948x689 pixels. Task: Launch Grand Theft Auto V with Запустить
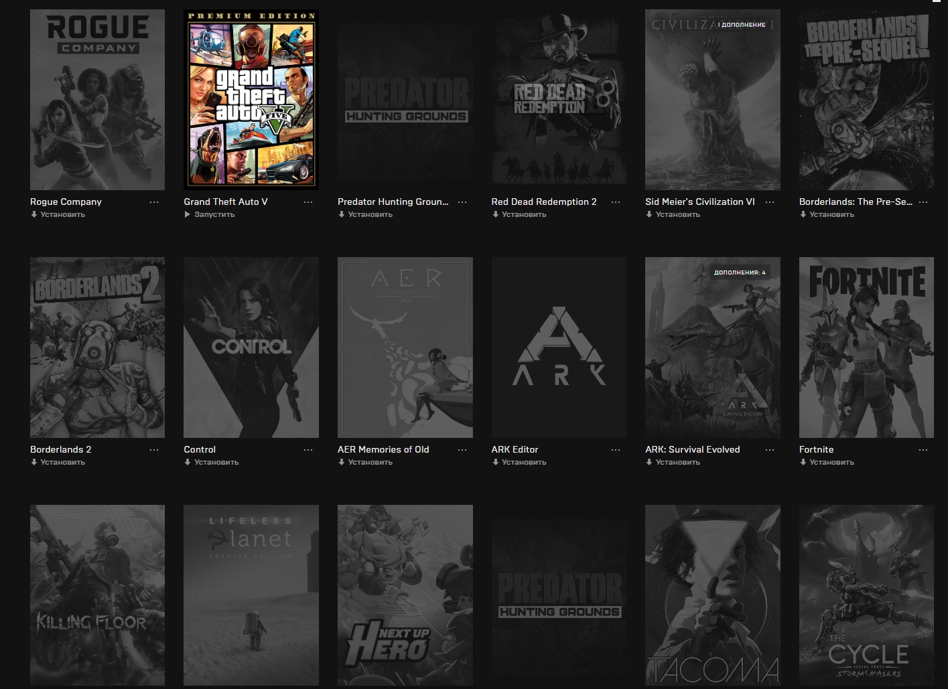coord(210,215)
